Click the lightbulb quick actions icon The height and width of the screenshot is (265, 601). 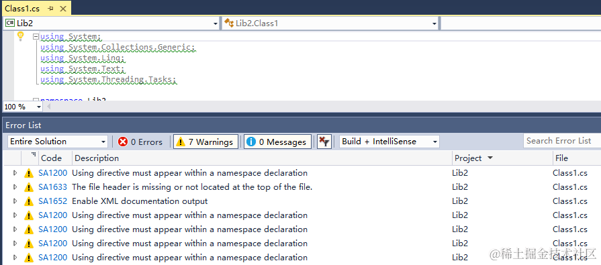coord(21,36)
